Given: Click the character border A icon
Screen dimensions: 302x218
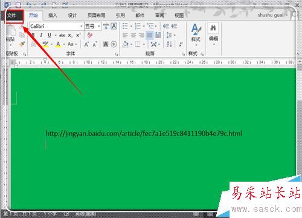Looking at the screenshot, I should point(114,26).
